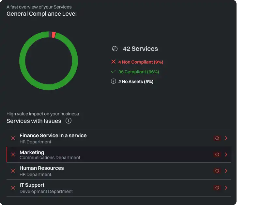Image resolution: width=261 pixels, height=205 pixels.
Task: Expand the IT Support row chevron
Action: pyautogui.click(x=226, y=188)
